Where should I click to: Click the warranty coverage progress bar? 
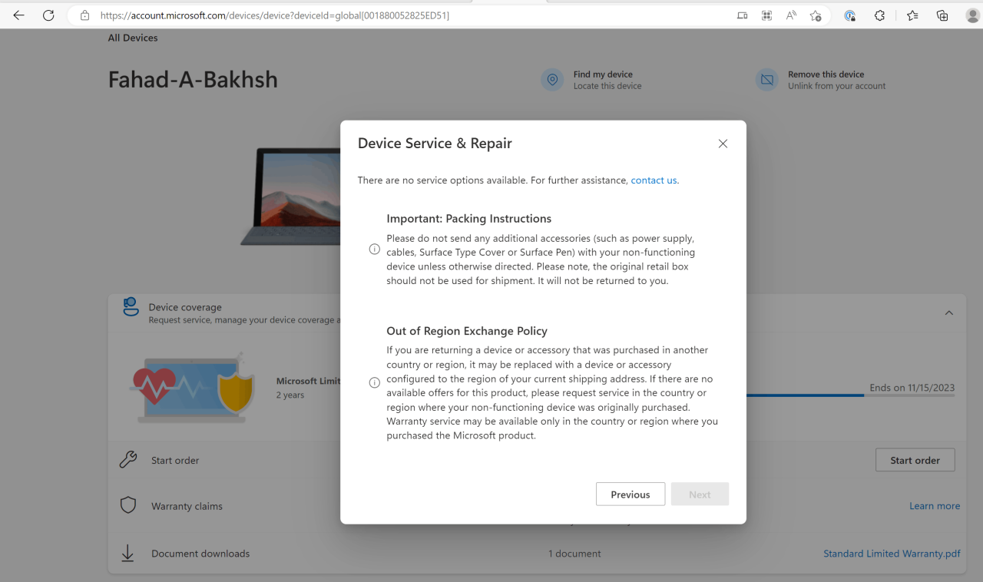850,395
